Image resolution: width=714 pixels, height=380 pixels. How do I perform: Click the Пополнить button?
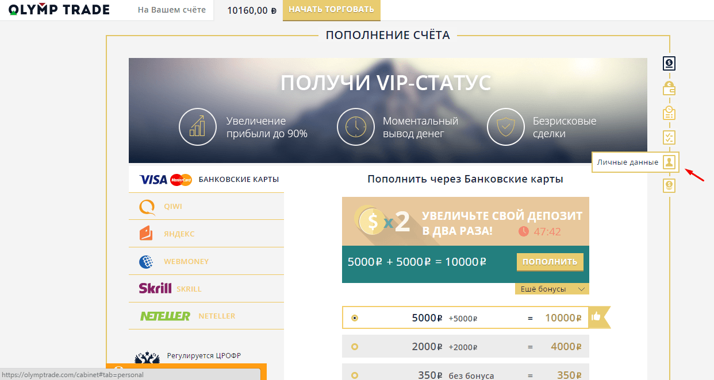click(550, 262)
